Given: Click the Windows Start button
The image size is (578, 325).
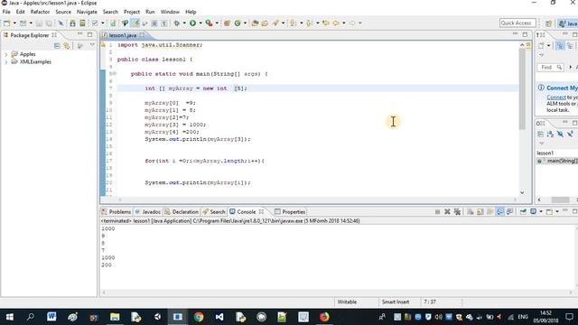Looking at the screenshot, I should point(10,317).
